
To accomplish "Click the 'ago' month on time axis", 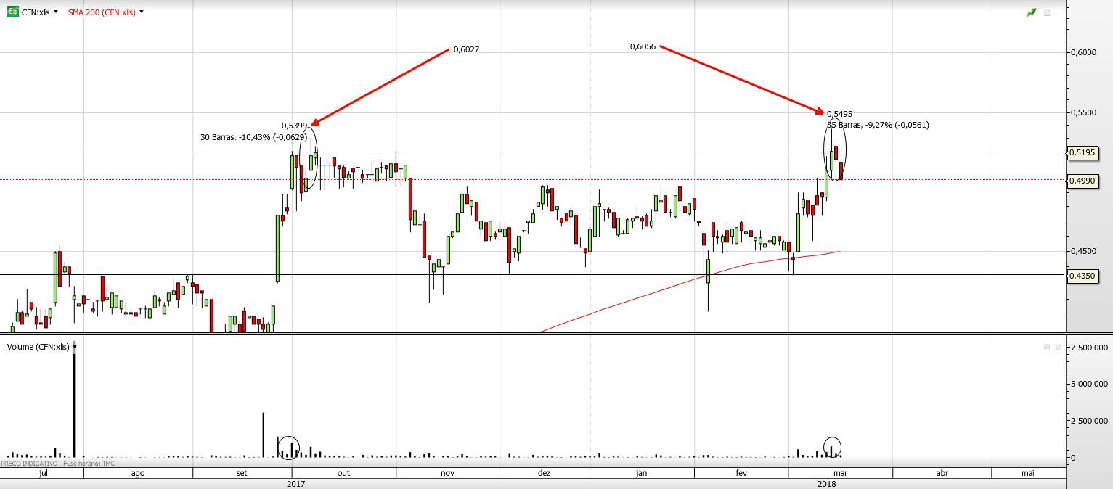I will click(138, 473).
